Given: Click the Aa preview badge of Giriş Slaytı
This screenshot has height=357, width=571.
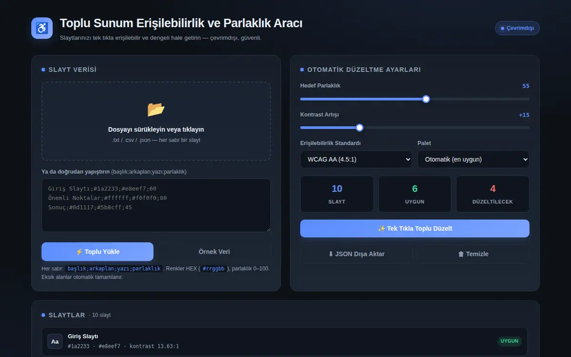Looking at the screenshot, I should click(x=55, y=341).
